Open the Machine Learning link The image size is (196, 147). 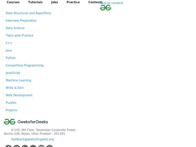(x=18, y=80)
